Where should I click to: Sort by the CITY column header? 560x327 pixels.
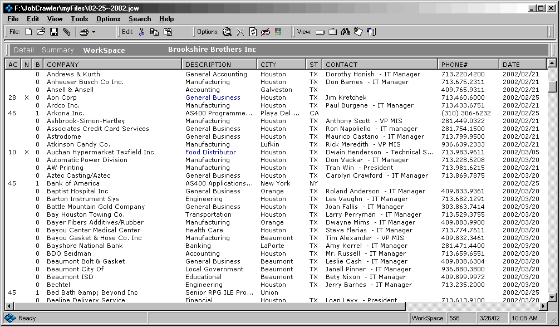point(282,64)
